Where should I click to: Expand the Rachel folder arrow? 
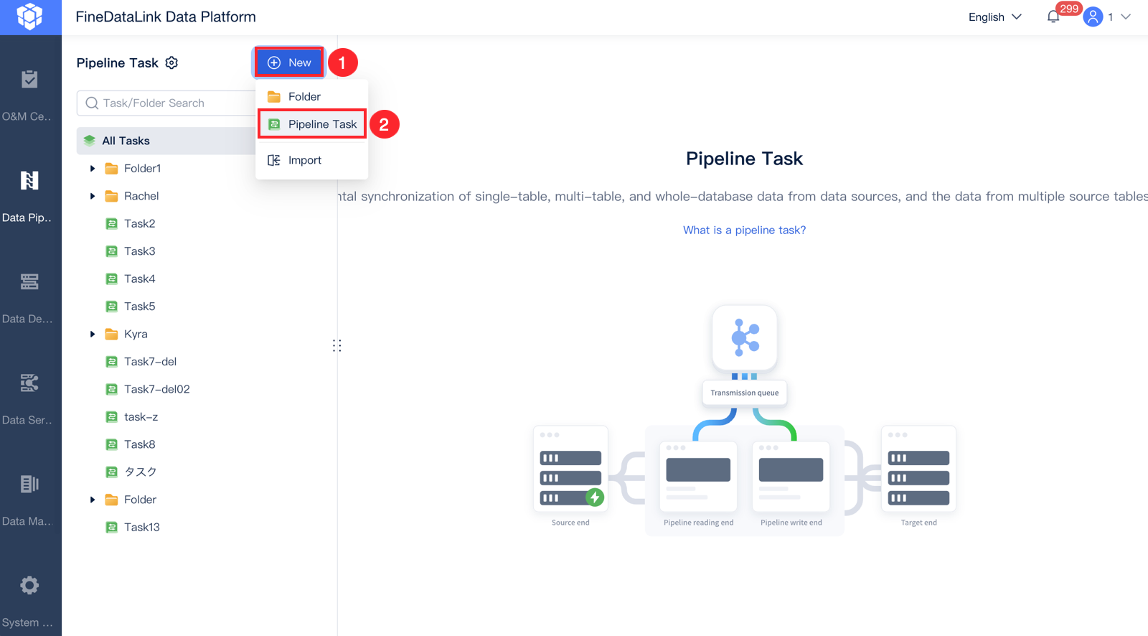(93, 196)
